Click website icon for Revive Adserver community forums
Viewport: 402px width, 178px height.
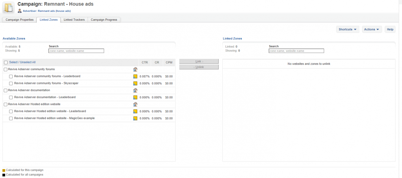click(x=135, y=70)
